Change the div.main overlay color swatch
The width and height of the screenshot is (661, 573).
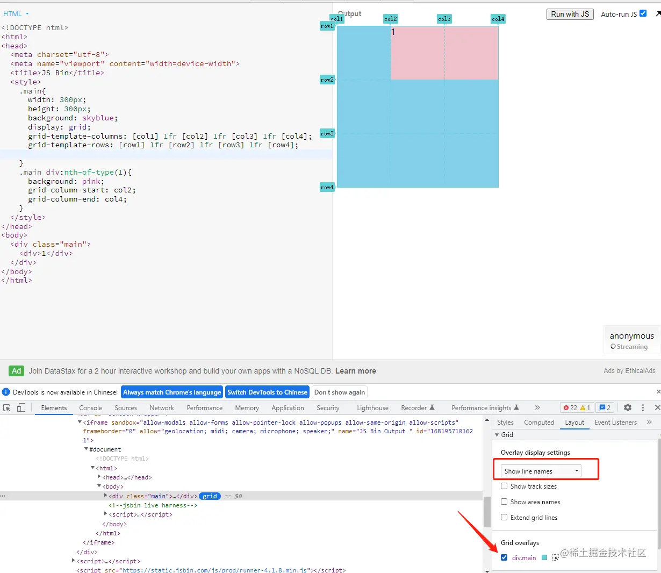(x=544, y=557)
